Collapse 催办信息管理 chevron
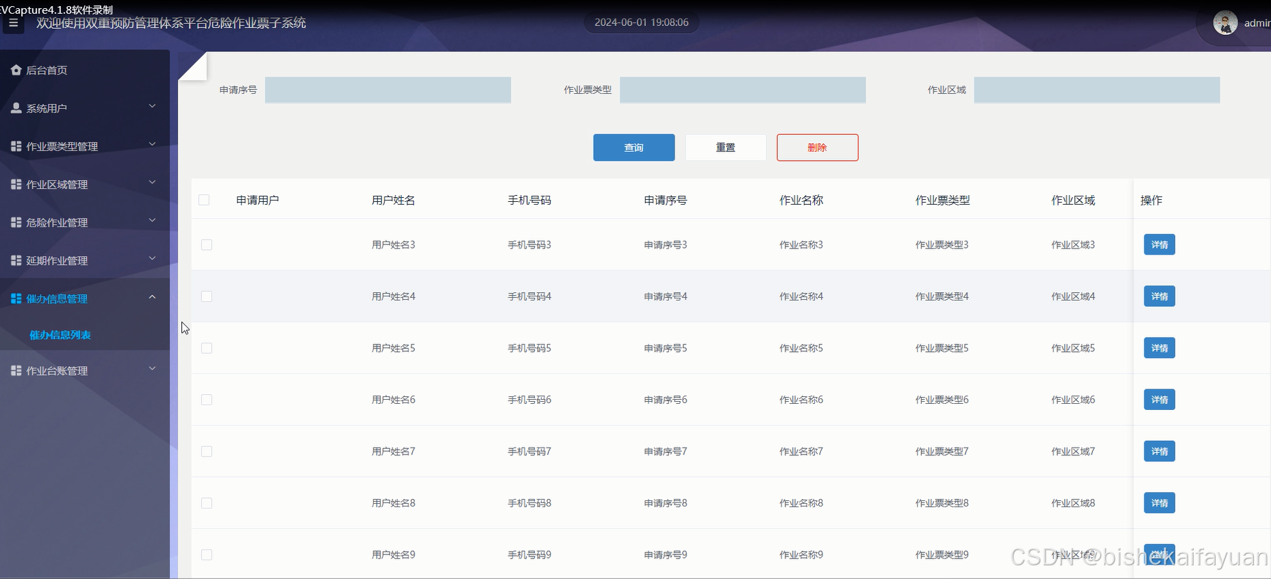 tap(152, 296)
